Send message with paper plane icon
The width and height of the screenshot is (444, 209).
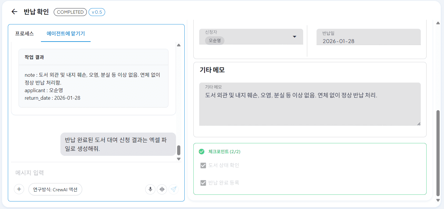click(x=174, y=189)
